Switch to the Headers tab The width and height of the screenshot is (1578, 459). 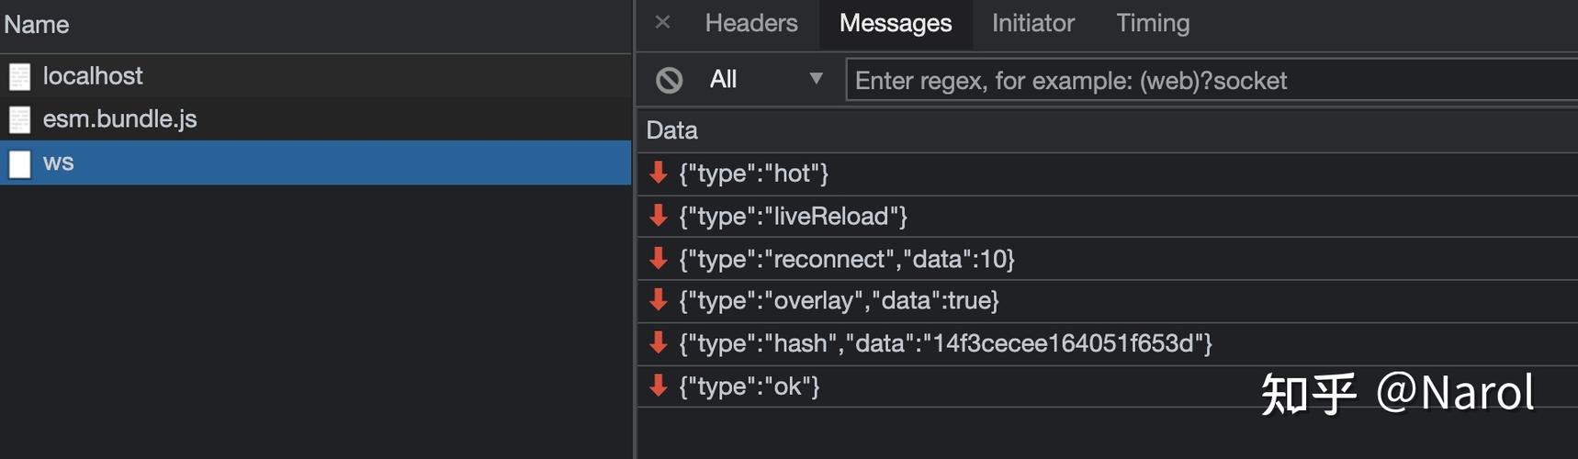pyautogui.click(x=750, y=23)
